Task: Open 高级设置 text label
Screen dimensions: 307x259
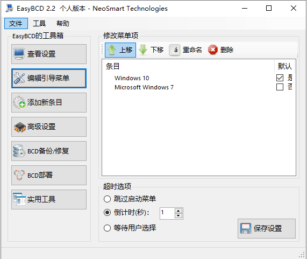Action: 41,127
